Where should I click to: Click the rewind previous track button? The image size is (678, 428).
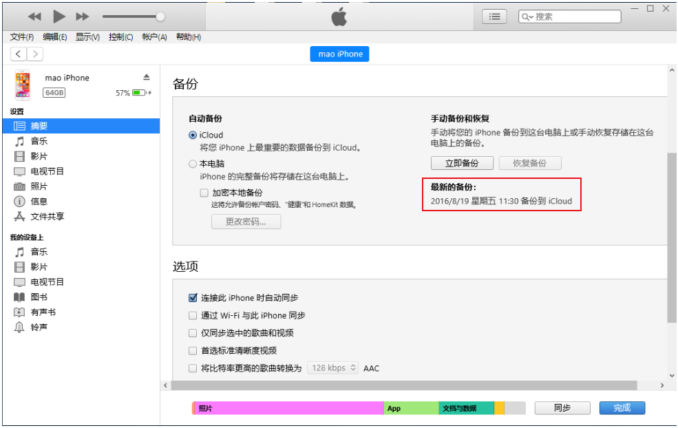pos(34,17)
